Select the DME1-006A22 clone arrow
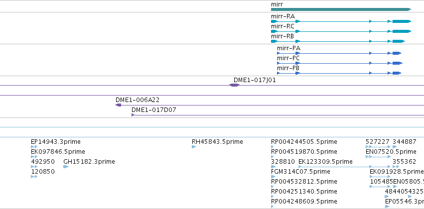This screenshot has height=209, width=424. 119,105
